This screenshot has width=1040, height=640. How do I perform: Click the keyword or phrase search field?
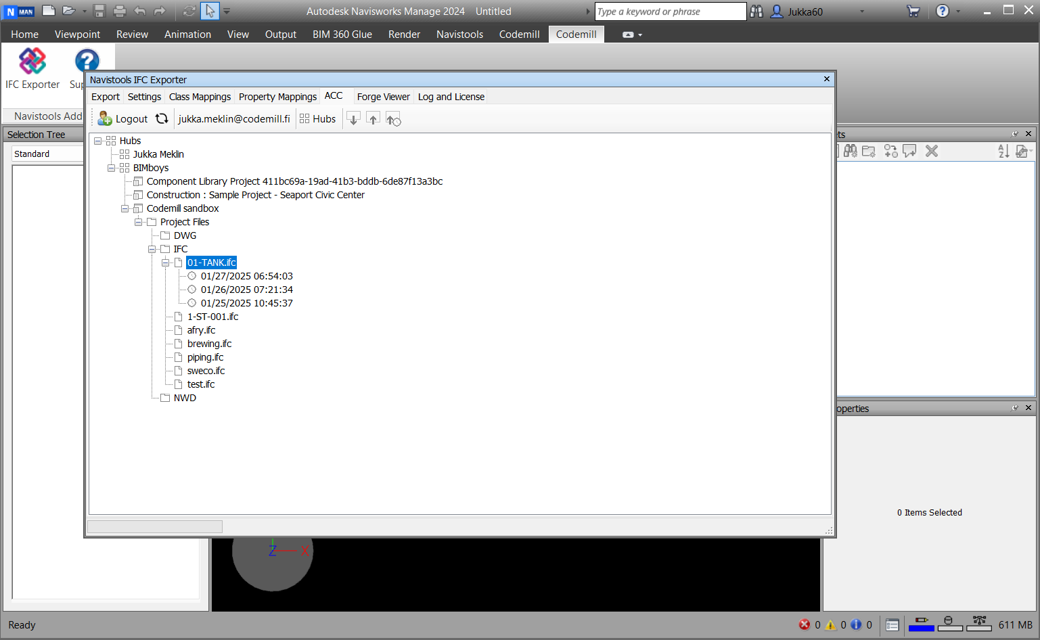[670, 12]
